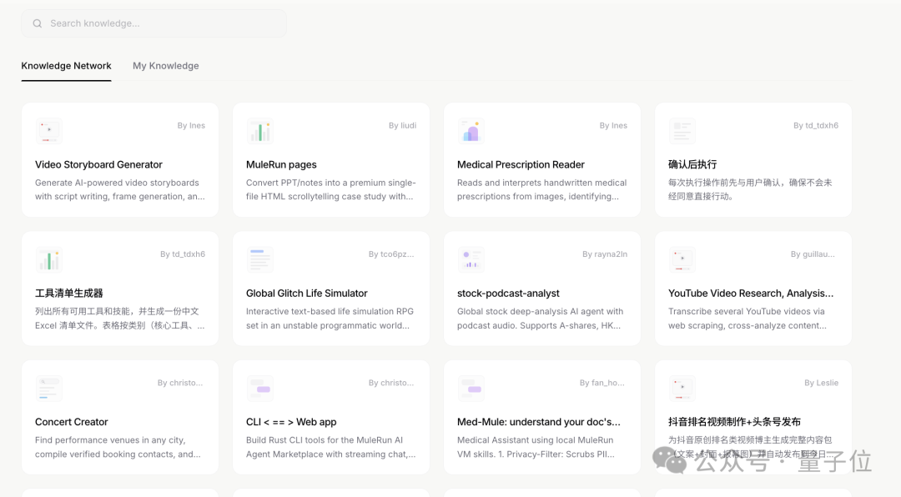Click author 'By rayna2ln' on stock-podcast-analyst
Image resolution: width=901 pixels, height=497 pixels.
[605, 254]
